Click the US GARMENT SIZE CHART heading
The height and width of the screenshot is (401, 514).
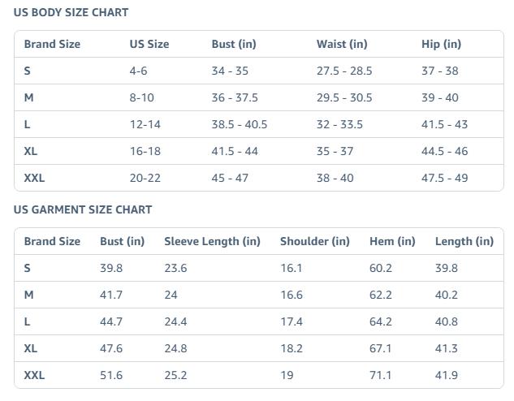click(x=83, y=209)
